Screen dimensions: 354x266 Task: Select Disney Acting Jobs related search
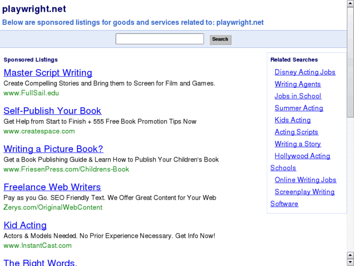point(305,72)
